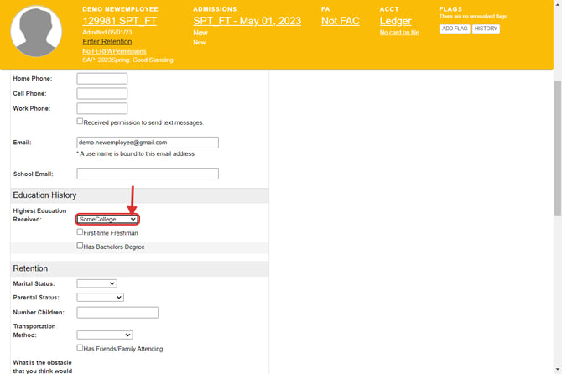Click the Not FAC financial aid link
The height and width of the screenshot is (374, 562).
340,21
